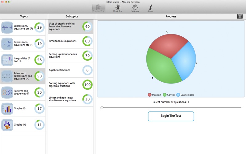Click the 17 progress ring for Graphs (F)
The image size is (246, 154).
(40, 109)
